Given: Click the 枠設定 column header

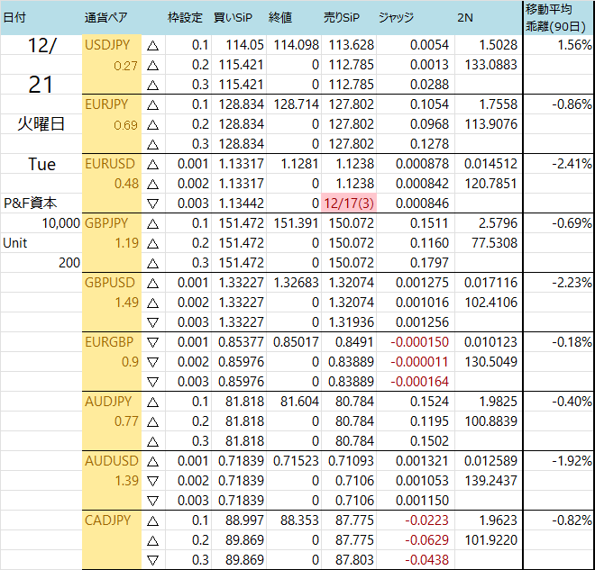Looking at the screenshot, I should tap(185, 17).
